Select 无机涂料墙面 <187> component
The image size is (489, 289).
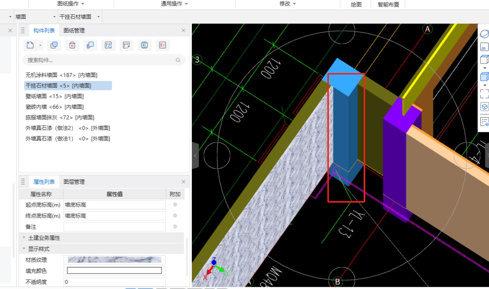click(61, 75)
